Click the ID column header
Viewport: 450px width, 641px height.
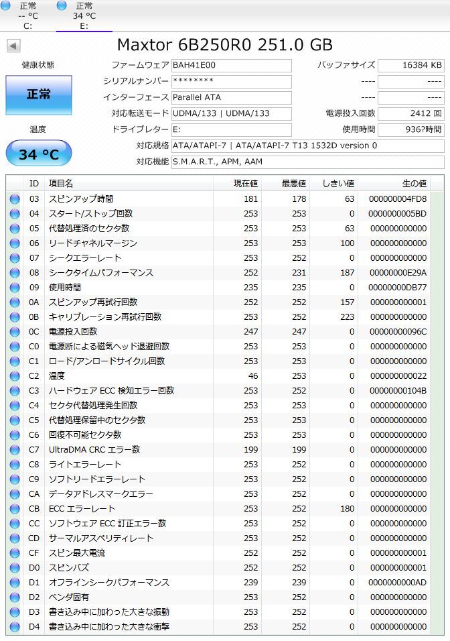point(34,184)
